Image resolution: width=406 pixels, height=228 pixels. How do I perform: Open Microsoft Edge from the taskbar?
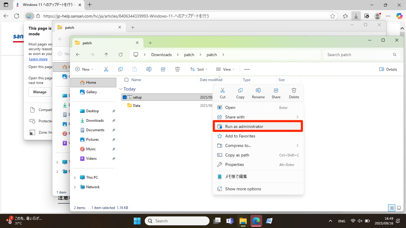(x=256, y=221)
